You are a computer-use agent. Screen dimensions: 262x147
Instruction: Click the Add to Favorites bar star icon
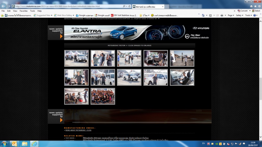[x=2, y=15]
